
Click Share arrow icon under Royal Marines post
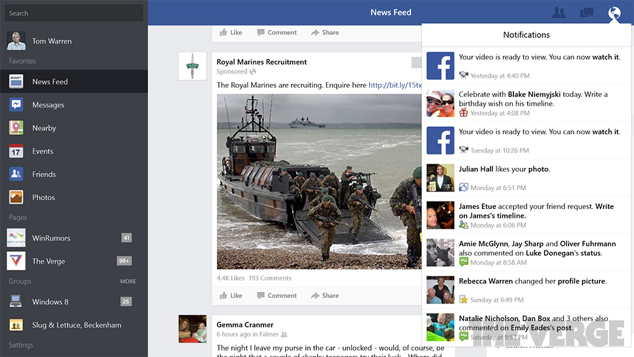pos(315,295)
